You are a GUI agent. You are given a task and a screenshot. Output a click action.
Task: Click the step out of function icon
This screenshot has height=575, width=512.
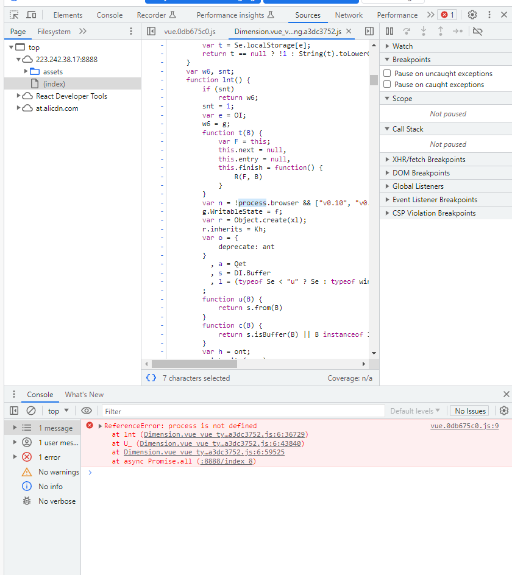coord(441,31)
